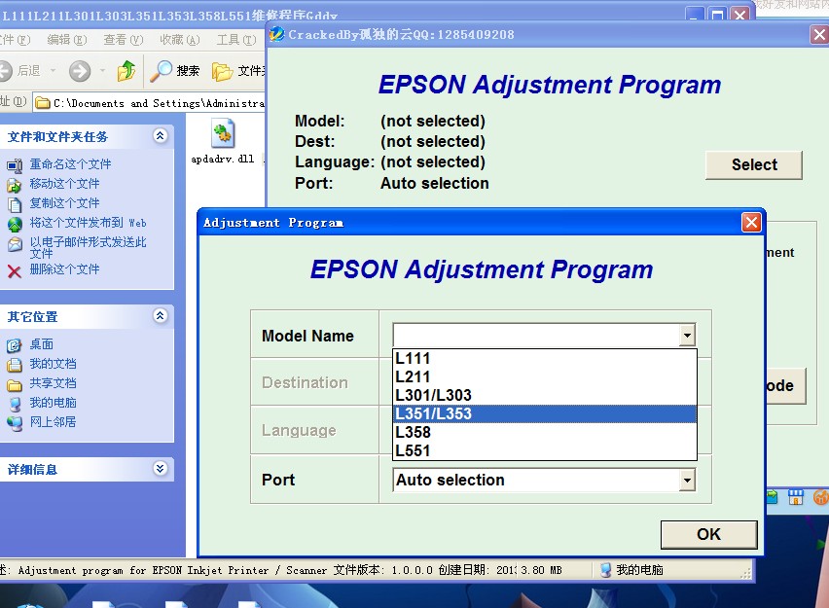Click 以电子邮件形式发送此文件 link

pyautogui.click(x=88, y=247)
